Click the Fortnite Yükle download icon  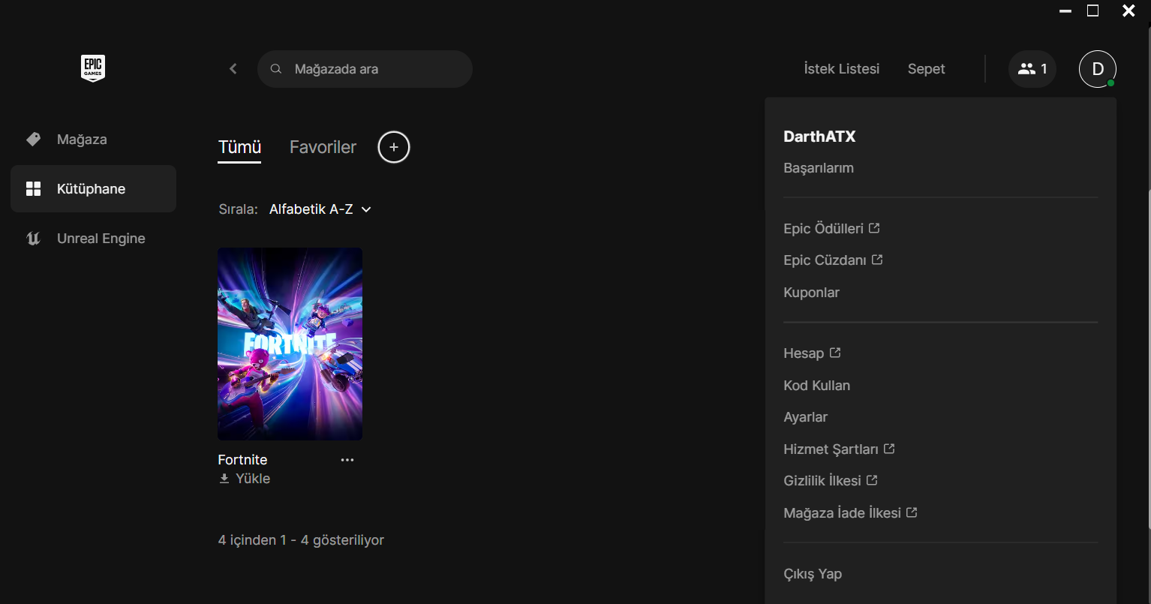pos(224,479)
